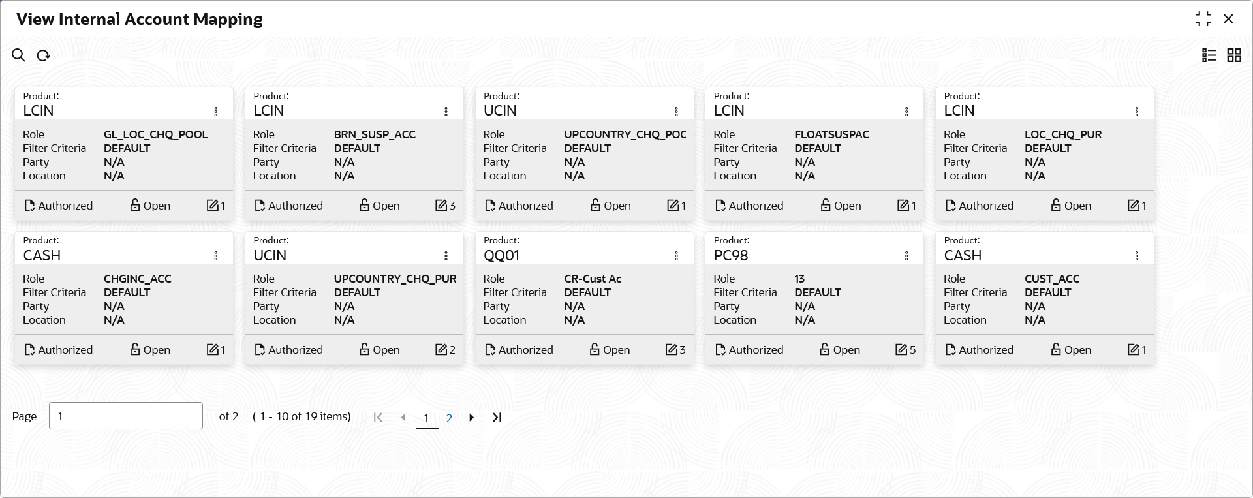Expand options menu on QQ01 card
The image size is (1253, 498).
coord(677,256)
